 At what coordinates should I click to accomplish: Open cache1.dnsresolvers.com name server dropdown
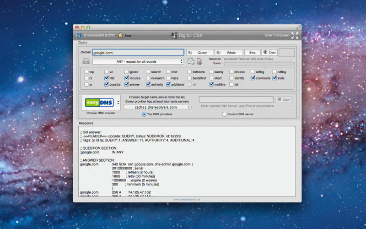pos(157,107)
